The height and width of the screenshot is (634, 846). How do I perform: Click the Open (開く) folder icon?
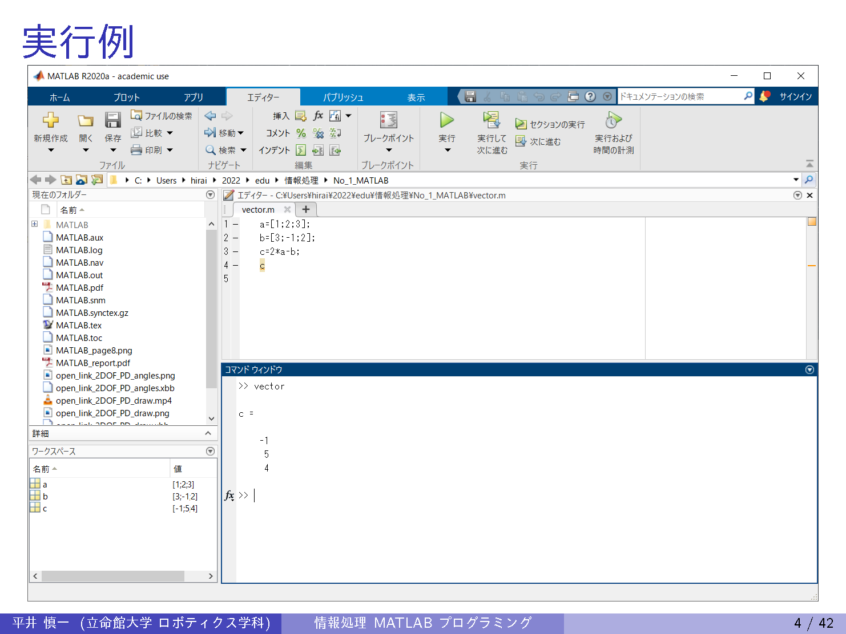tap(86, 120)
